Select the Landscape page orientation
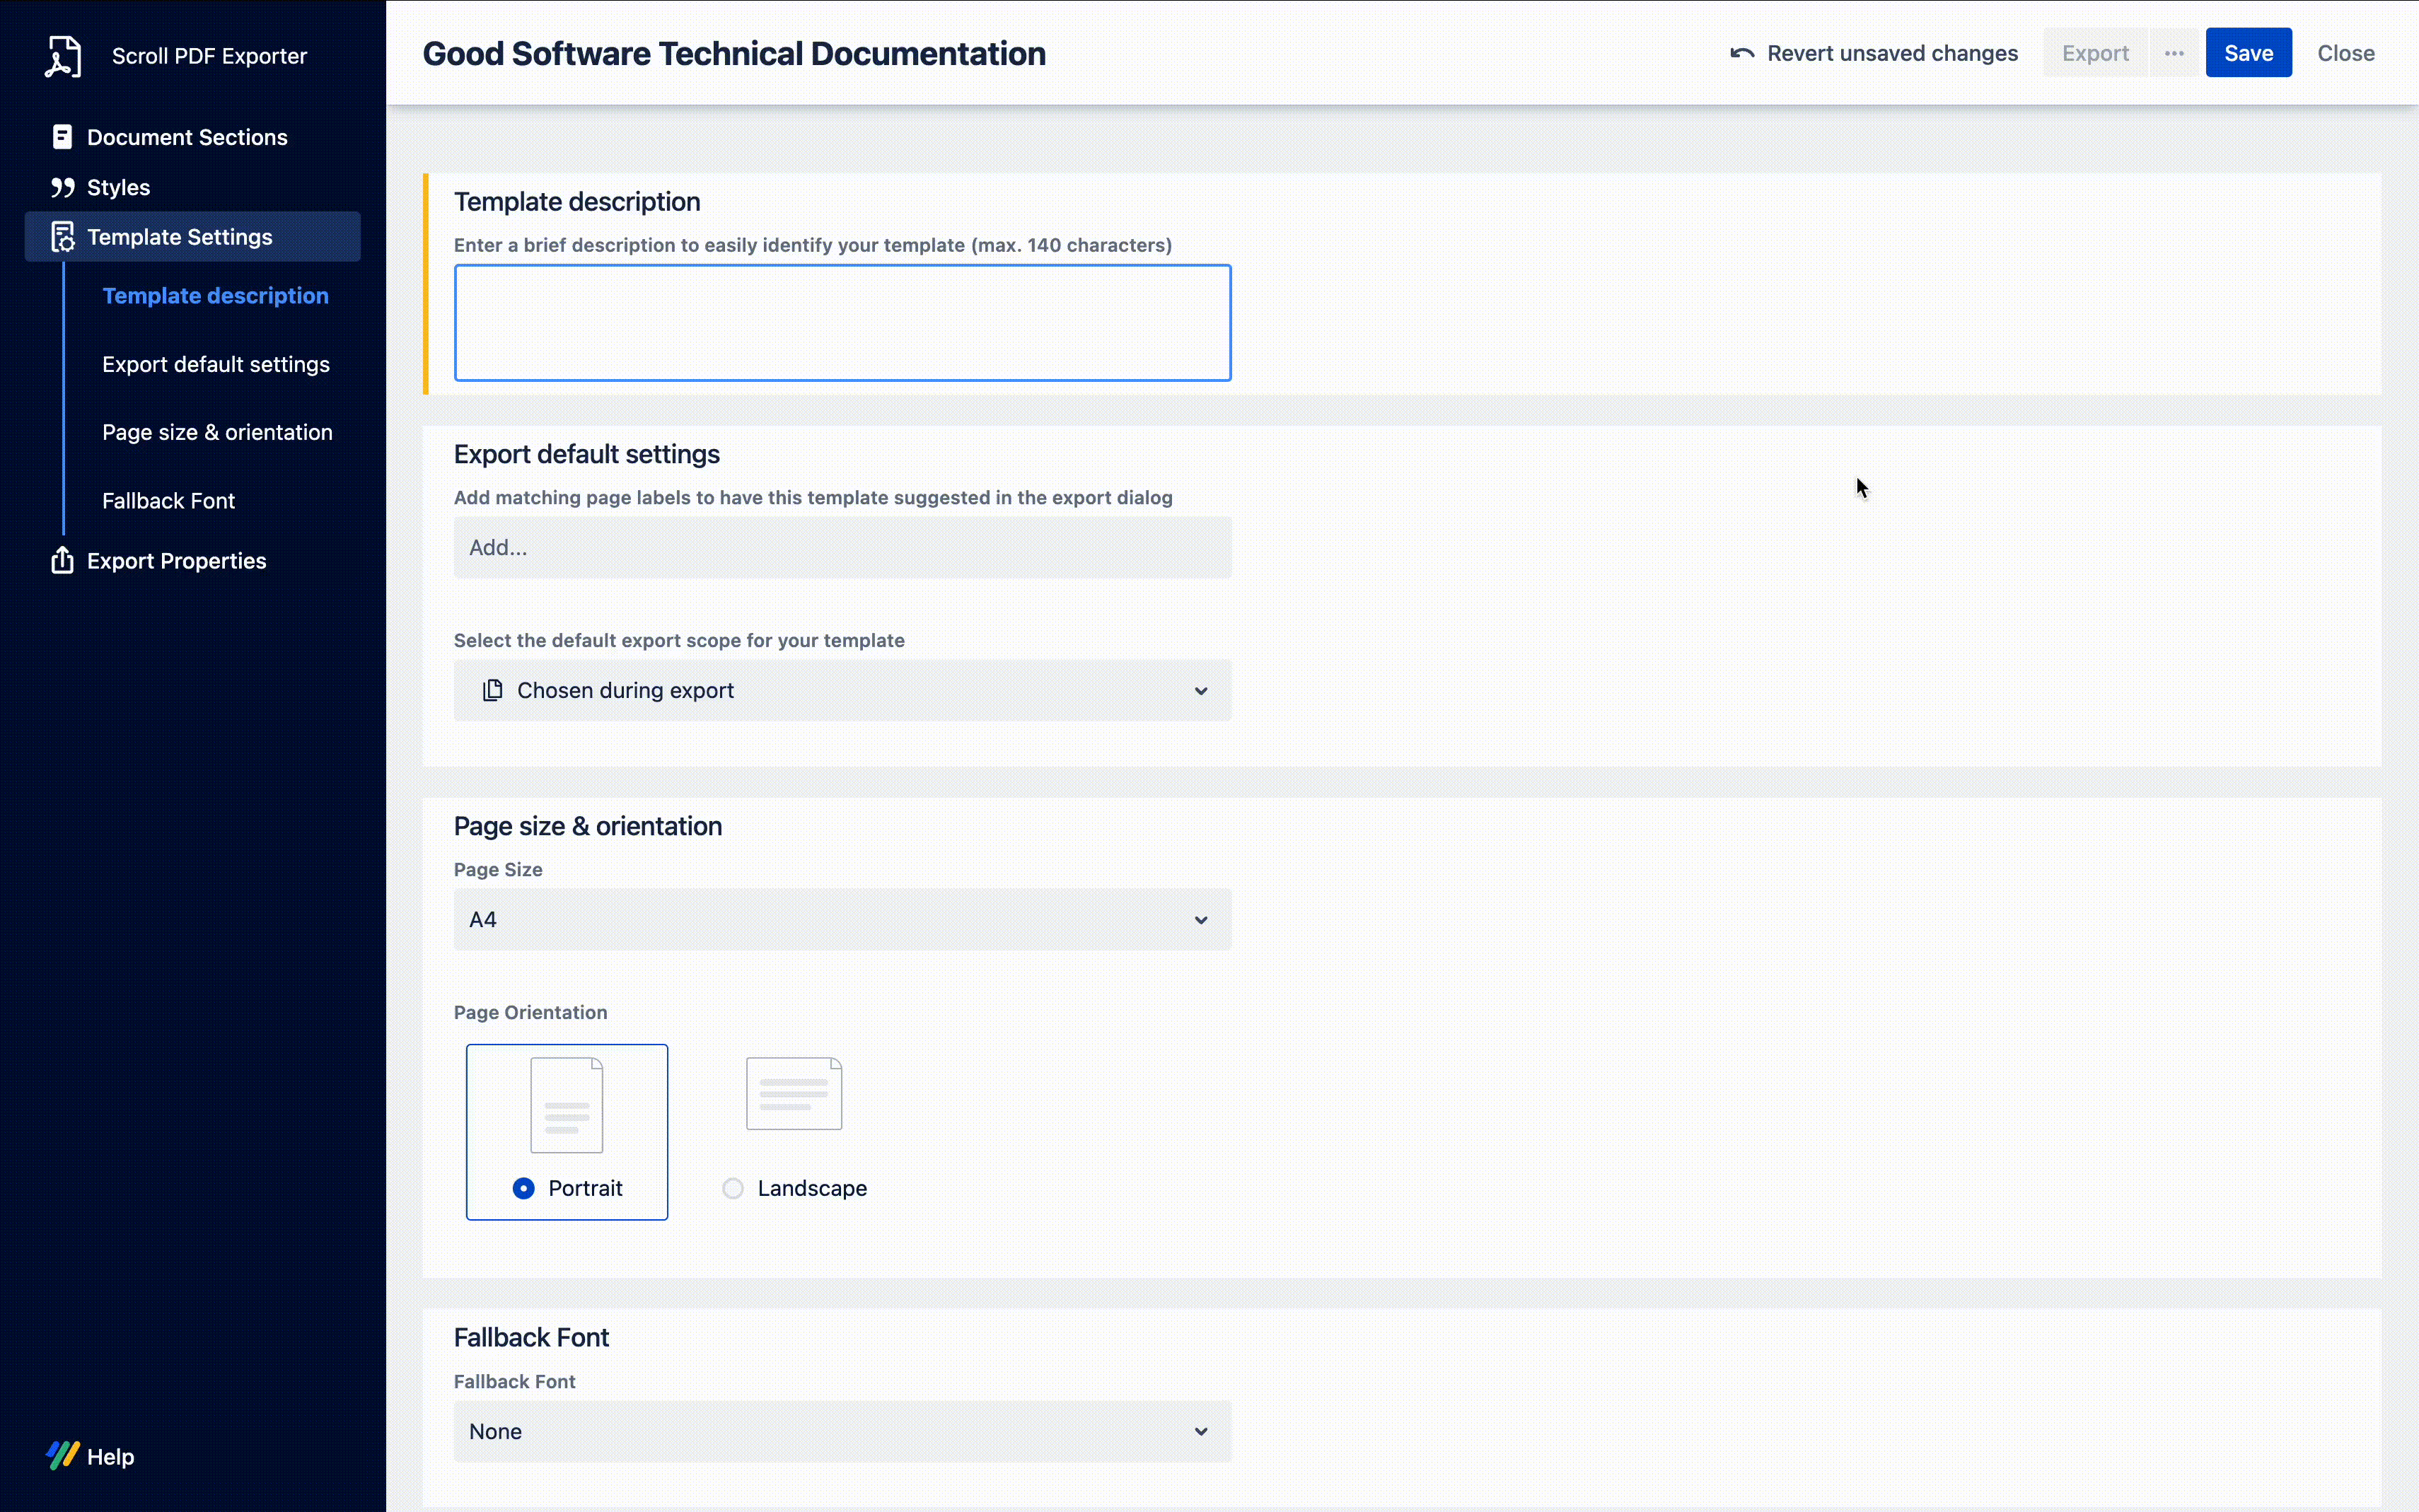 click(733, 1187)
